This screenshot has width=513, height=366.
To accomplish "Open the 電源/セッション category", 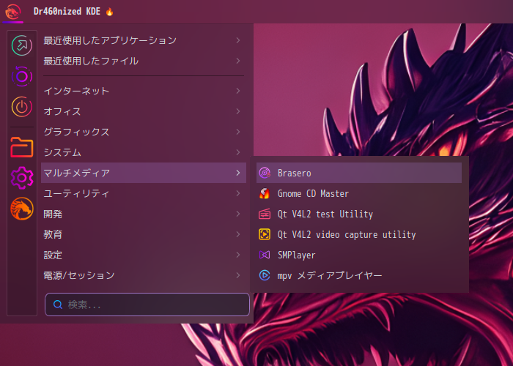I will click(144, 275).
